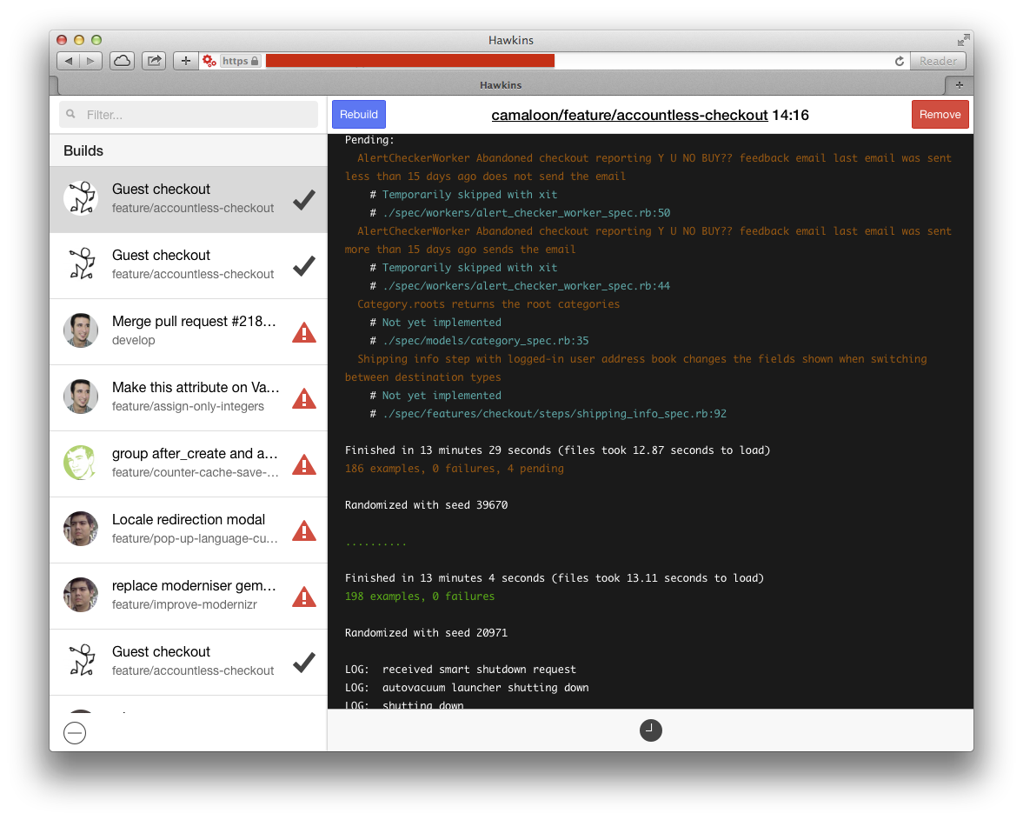The image size is (1023, 820).
Task: Open a new tab with plus button
Action: 959,85
